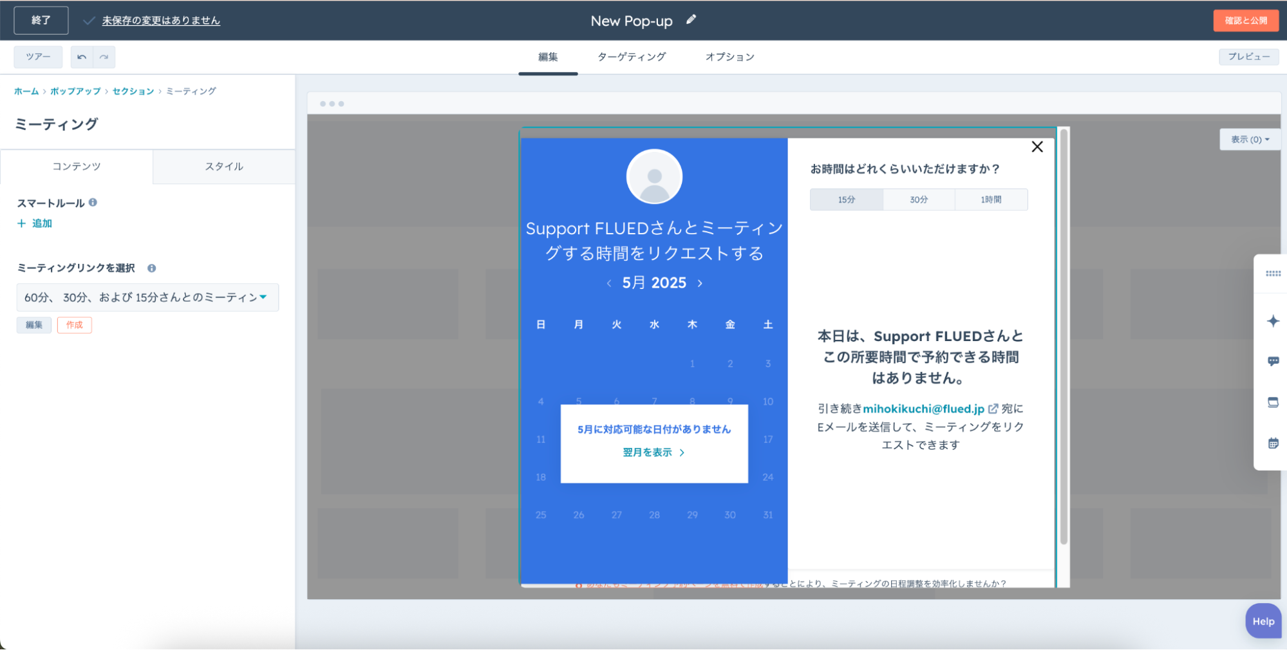Open the info tooltip for スマートルール
Viewport: 1287px width, 650px height.
click(93, 202)
